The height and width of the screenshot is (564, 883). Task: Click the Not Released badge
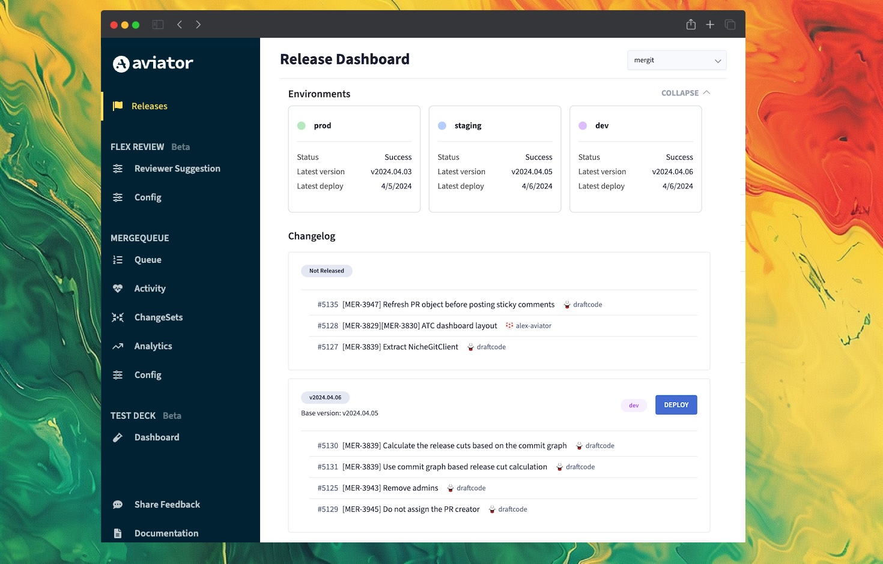pyautogui.click(x=327, y=271)
